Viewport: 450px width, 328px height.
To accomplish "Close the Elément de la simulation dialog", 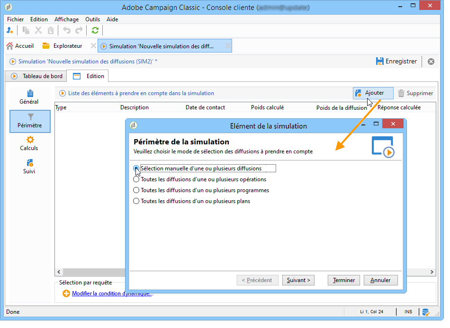I will click(393, 124).
